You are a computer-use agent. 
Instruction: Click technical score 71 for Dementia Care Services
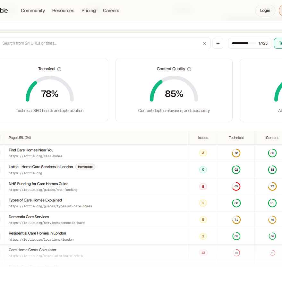(x=236, y=220)
